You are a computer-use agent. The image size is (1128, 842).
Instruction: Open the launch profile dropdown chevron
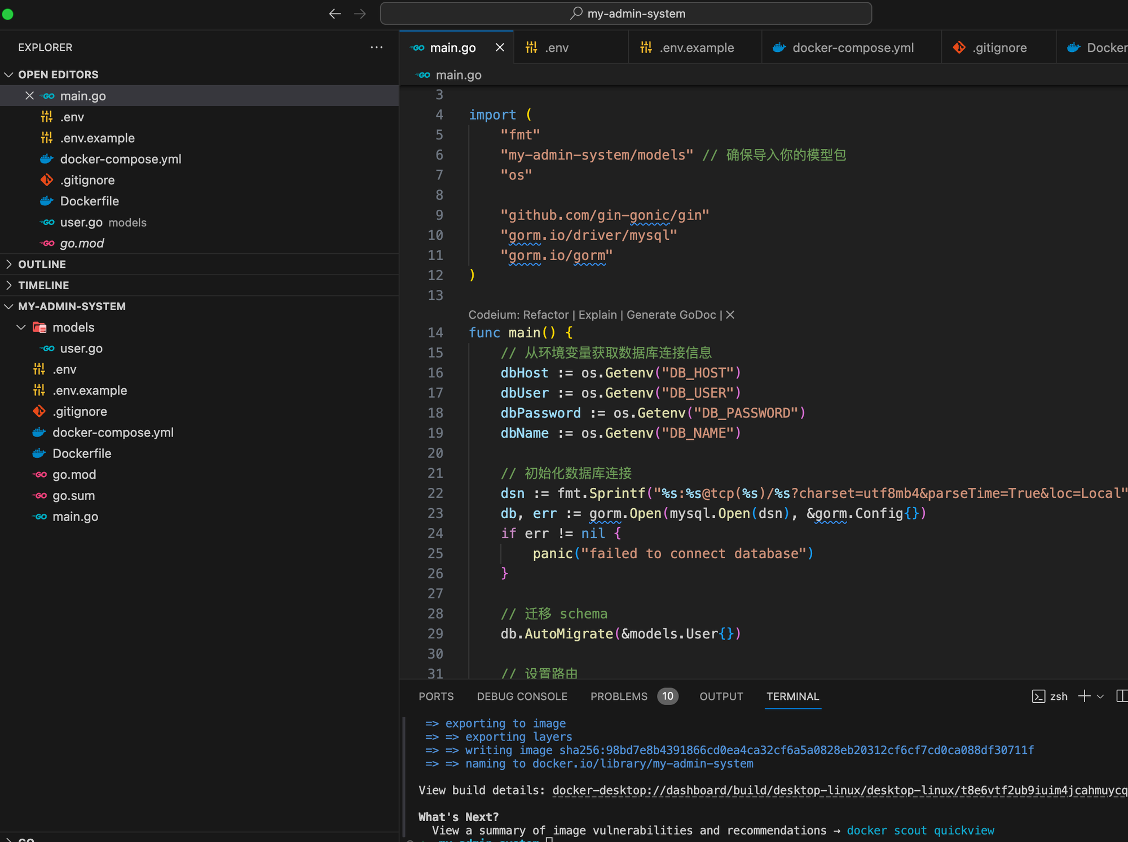pyautogui.click(x=1100, y=697)
